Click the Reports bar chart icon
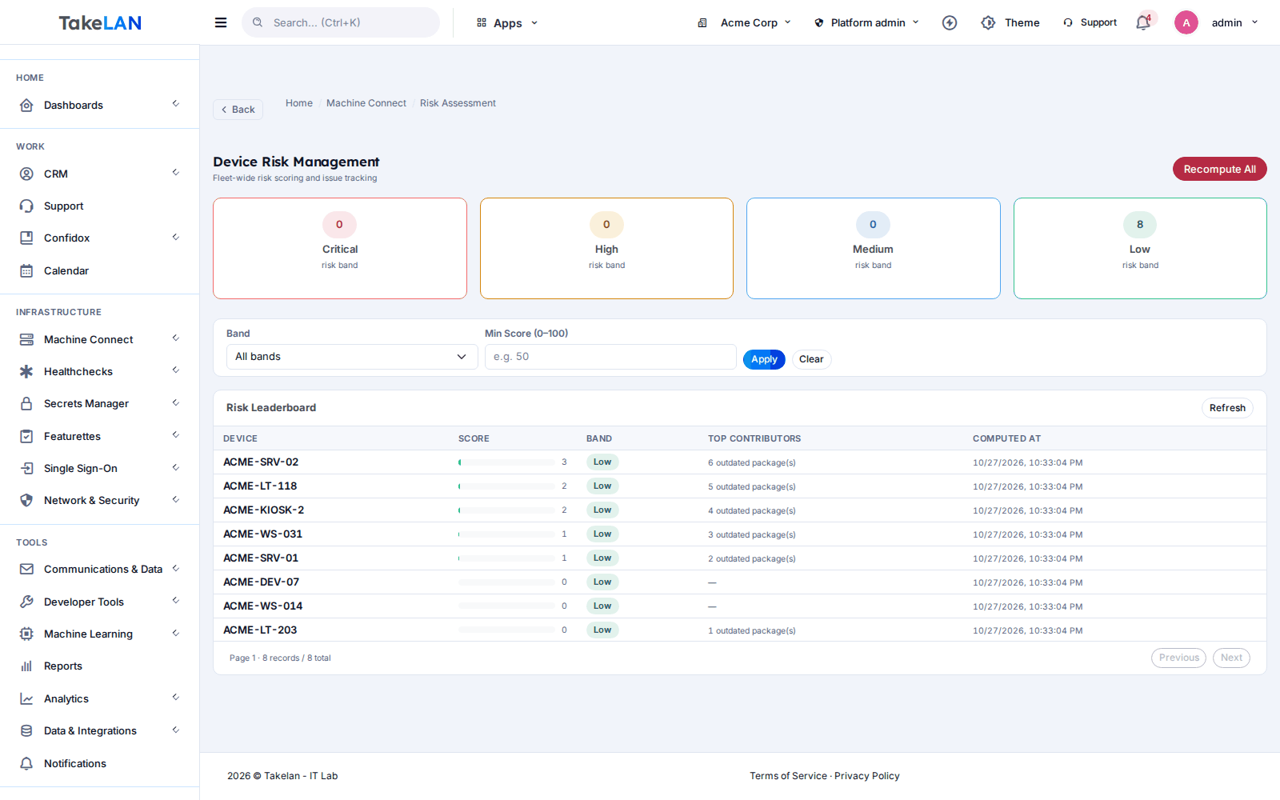The height and width of the screenshot is (800, 1280). click(26, 666)
